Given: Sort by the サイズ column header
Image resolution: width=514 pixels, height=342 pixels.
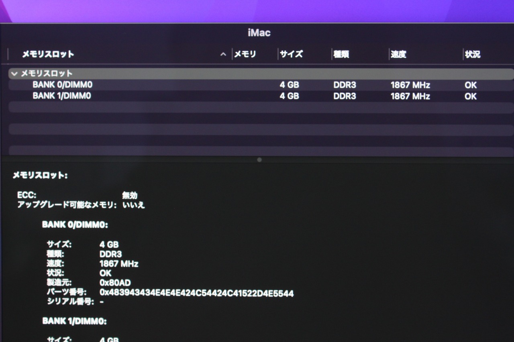Looking at the screenshot, I should click(291, 54).
